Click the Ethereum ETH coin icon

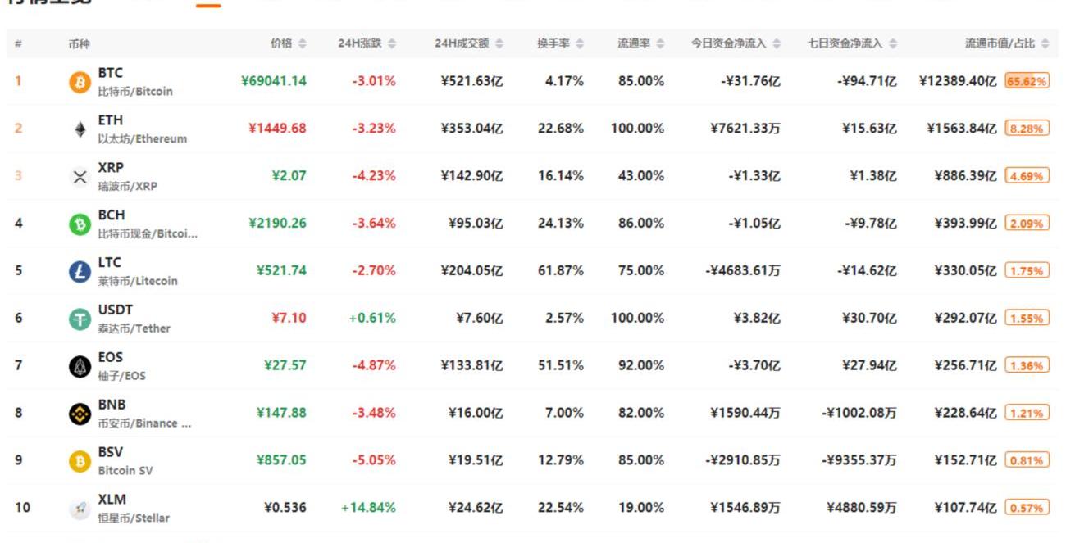click(x=80, y=129)
